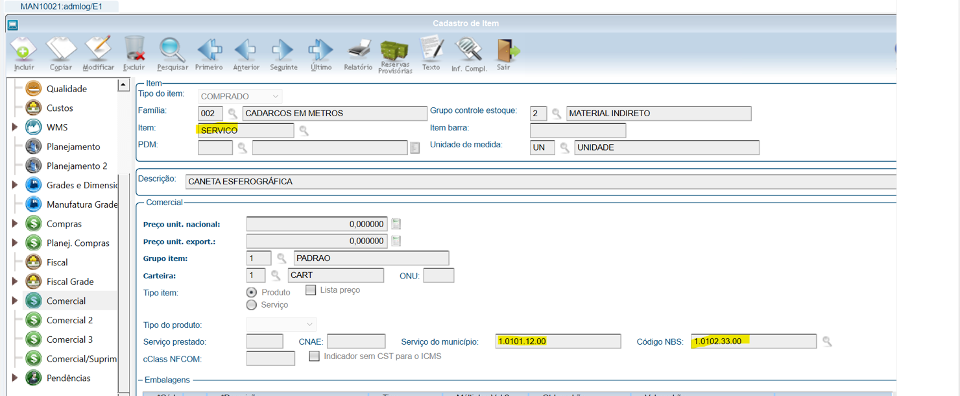Click the Família code field 002
Screen dimensions: 960x396
tap(210, 114)
